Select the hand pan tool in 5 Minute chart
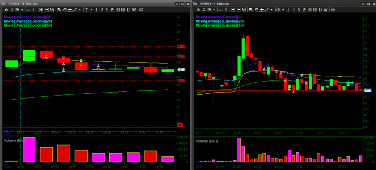The width and height of the screenshot is (376, 170). pos(64,9)
